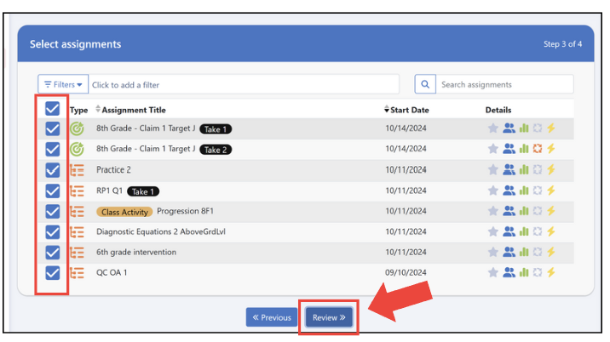This screenshot has width=610, height=342.
Task: Uncheck 8th Grade Claim 1 Target J Take 1
Action: [52, 128]
